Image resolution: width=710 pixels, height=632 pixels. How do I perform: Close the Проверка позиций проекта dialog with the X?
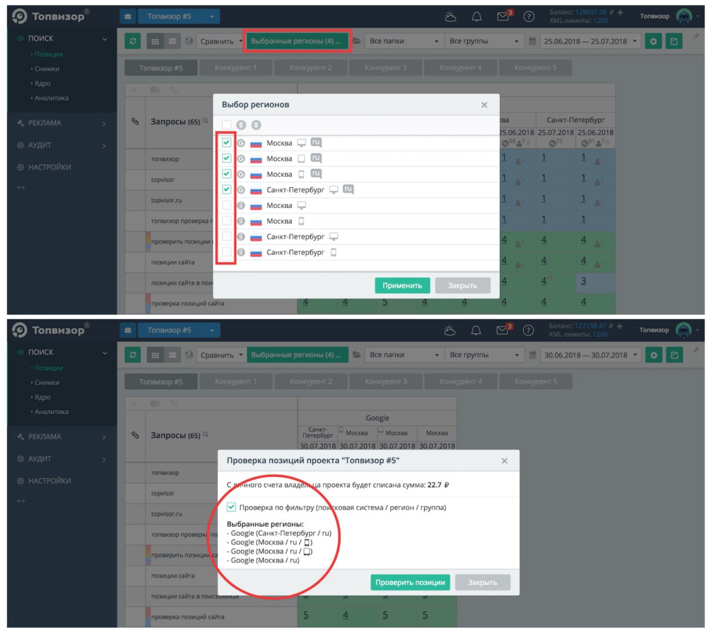(x=504, y=461)
